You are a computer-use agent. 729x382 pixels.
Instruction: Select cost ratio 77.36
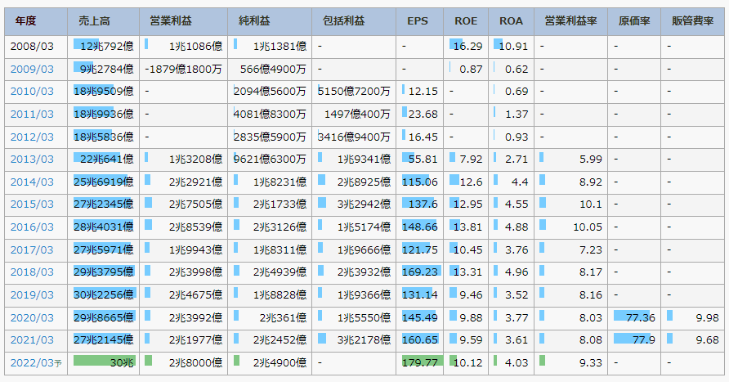(x=641, y=318)
